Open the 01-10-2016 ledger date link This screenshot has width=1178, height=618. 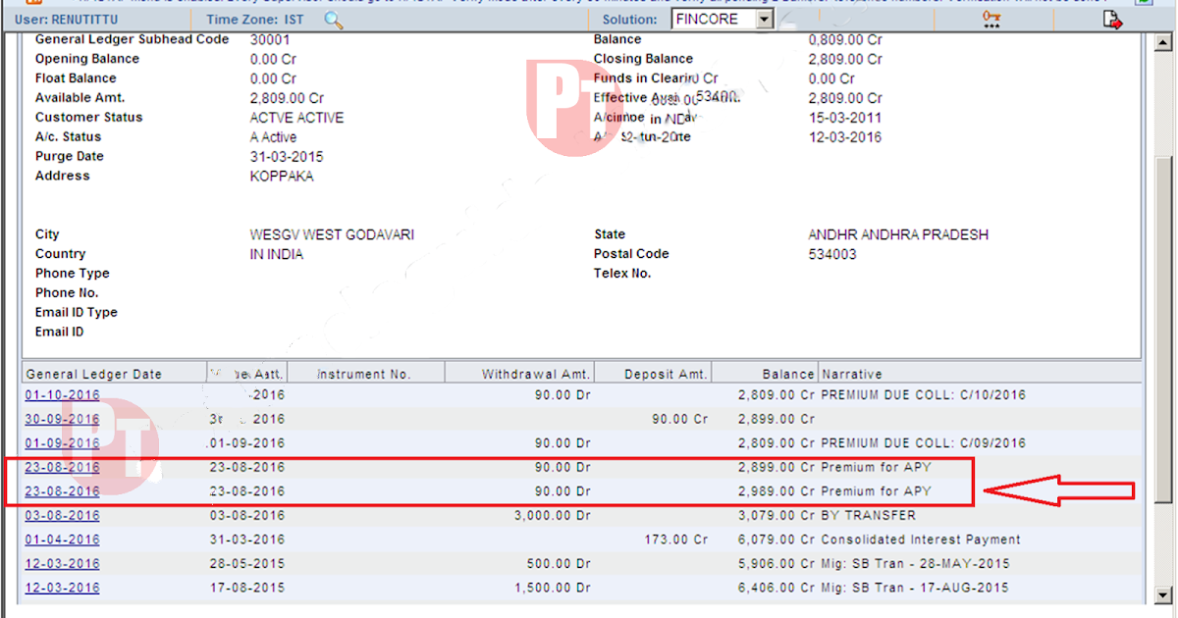(63, 394)
